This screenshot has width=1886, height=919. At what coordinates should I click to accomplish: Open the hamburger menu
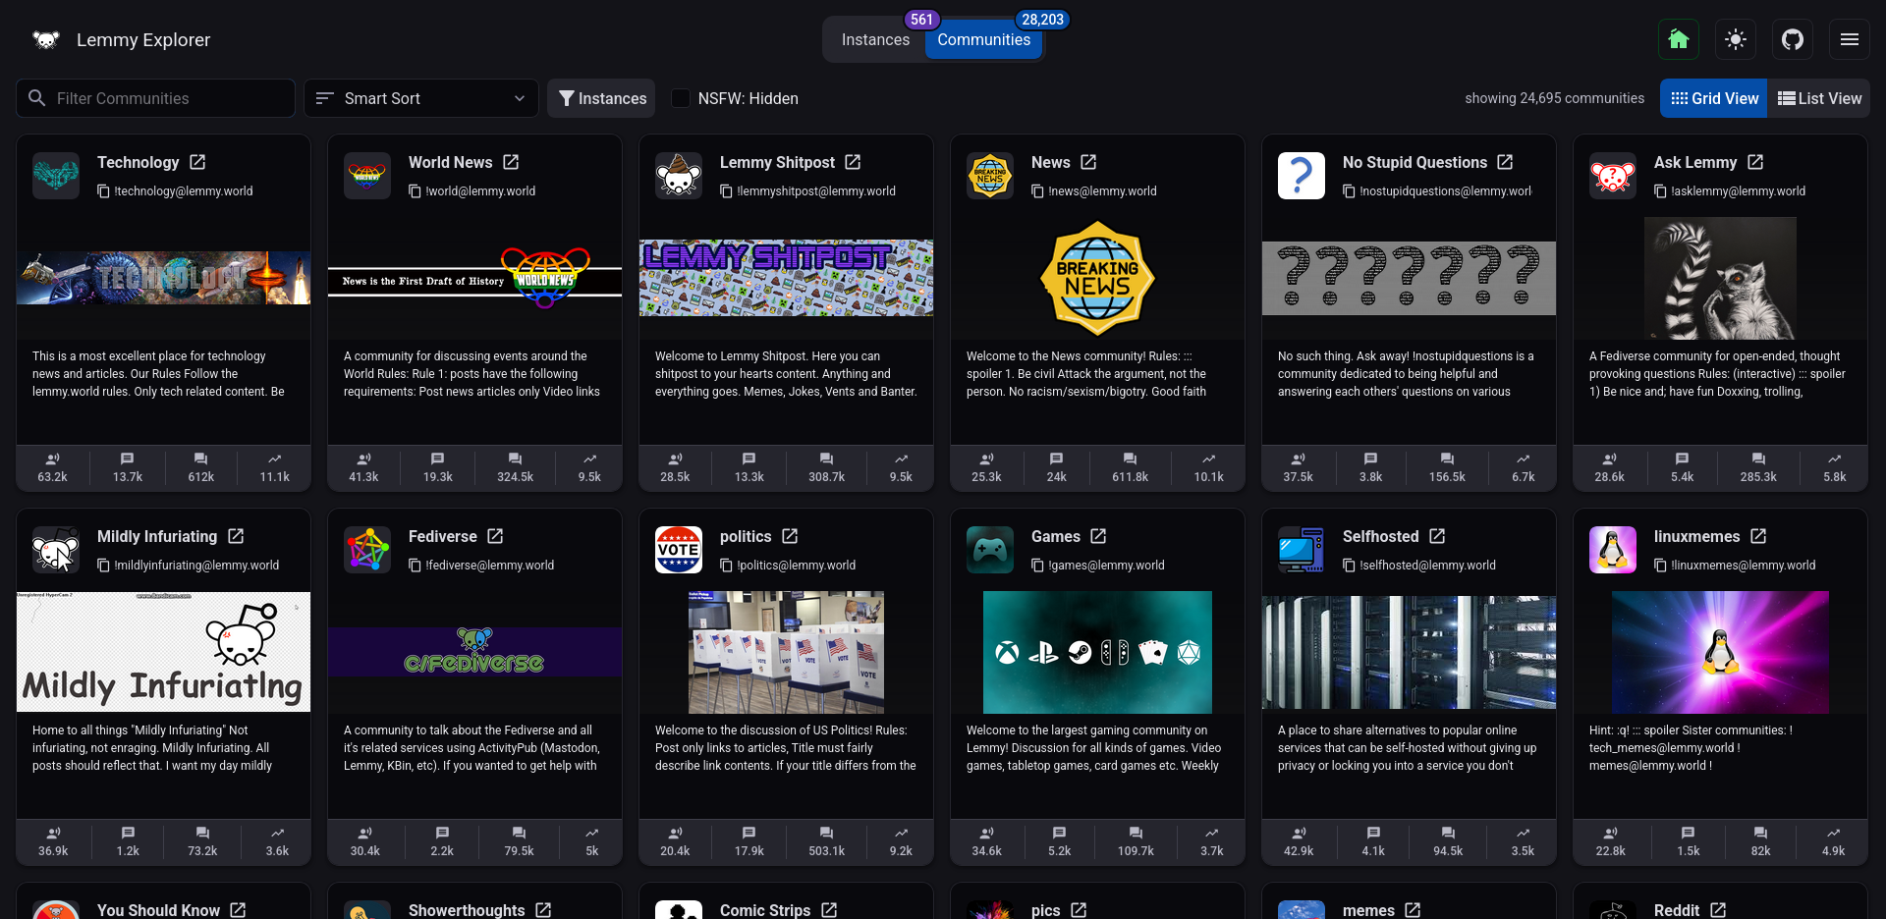(1850, 39)
